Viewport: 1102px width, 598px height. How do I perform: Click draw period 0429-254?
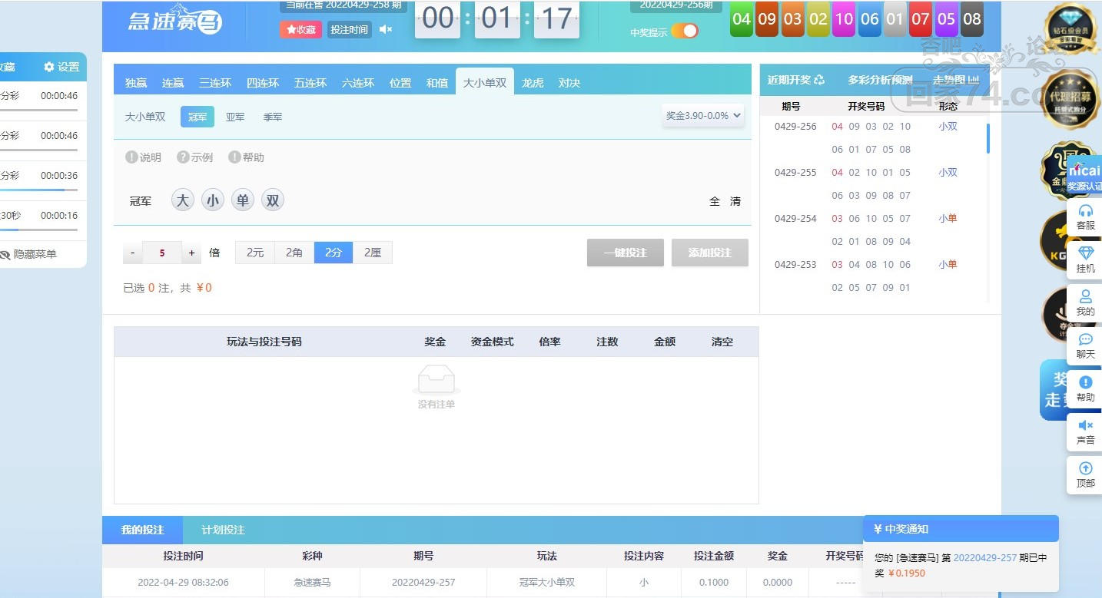[x=795, y=219]
